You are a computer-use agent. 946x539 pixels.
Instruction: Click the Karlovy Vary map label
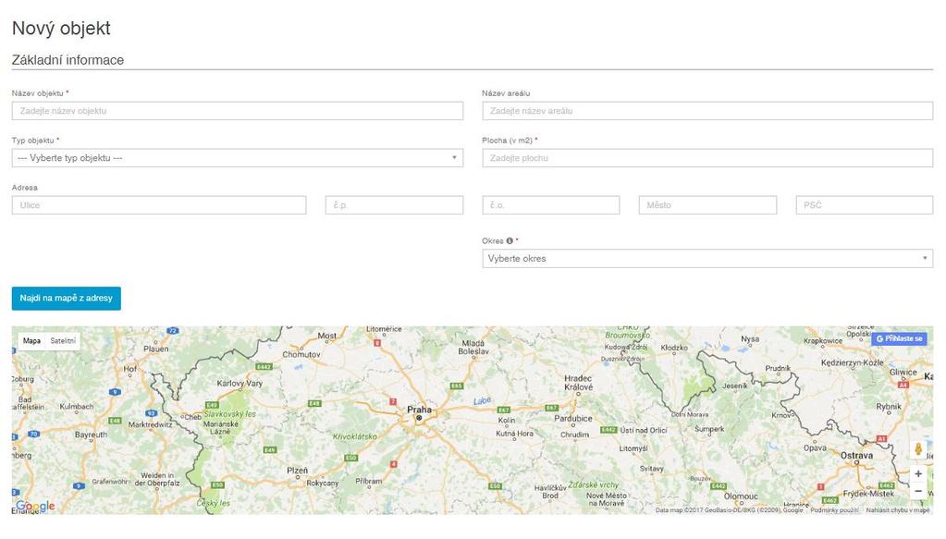240,384
